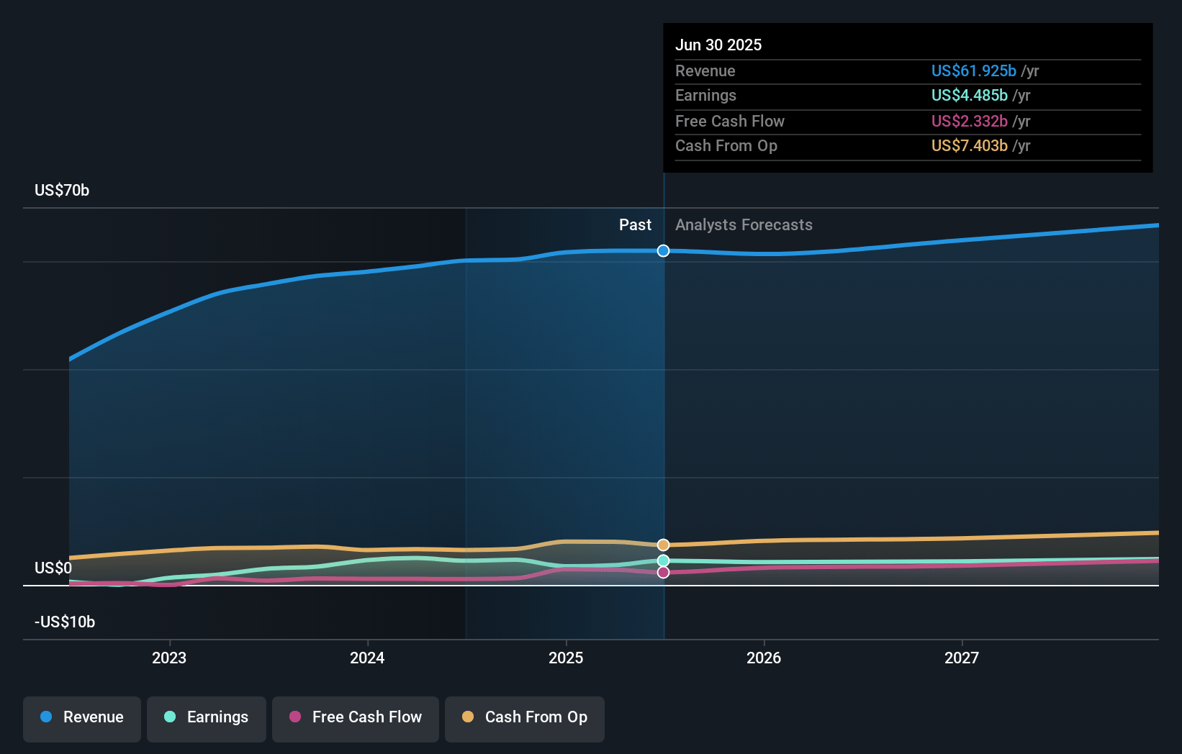Click the Past label on chart
This screenshot has height=754, width=1182.
(635, 225)
